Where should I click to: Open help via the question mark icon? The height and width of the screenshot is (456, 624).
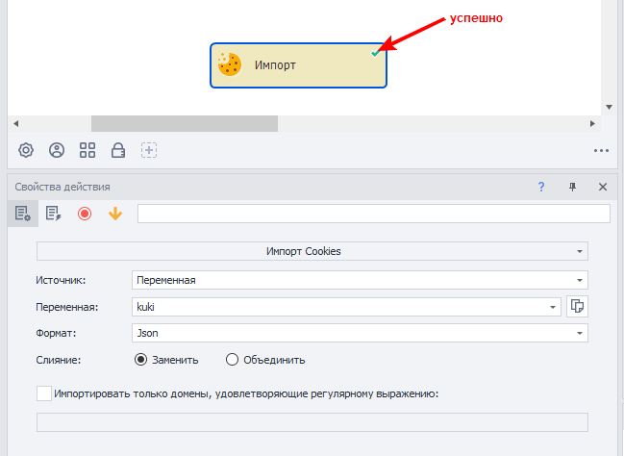[541, 187]
